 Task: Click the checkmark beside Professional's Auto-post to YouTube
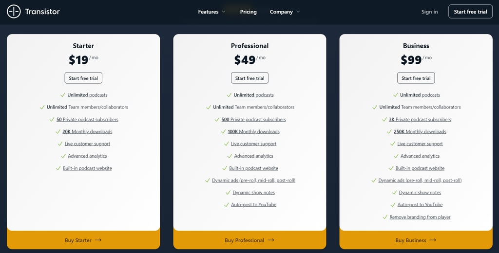click(x=227, y=205)
